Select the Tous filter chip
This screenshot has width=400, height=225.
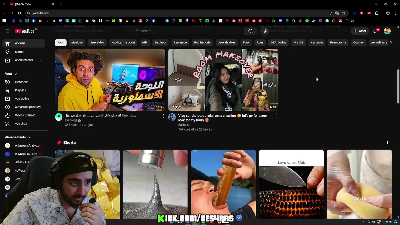61,42
